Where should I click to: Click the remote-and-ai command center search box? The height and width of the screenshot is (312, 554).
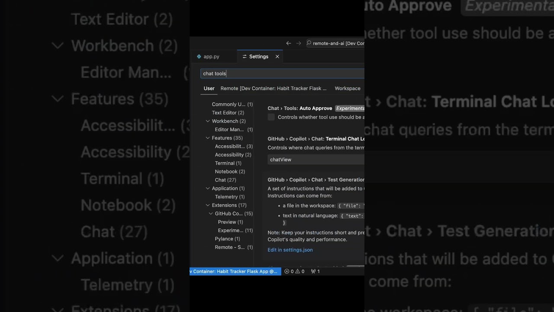[335, 43]
